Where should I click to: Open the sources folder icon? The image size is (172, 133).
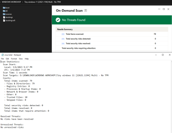tap(4, 14)
